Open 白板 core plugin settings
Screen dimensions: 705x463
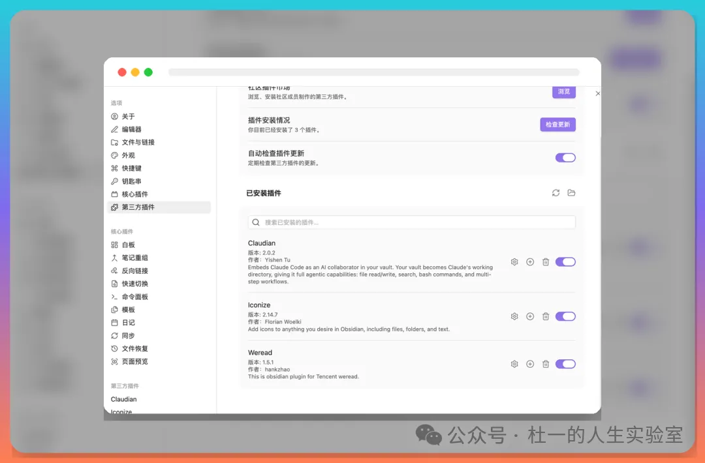pyautogui.click(x=160, y=245)
